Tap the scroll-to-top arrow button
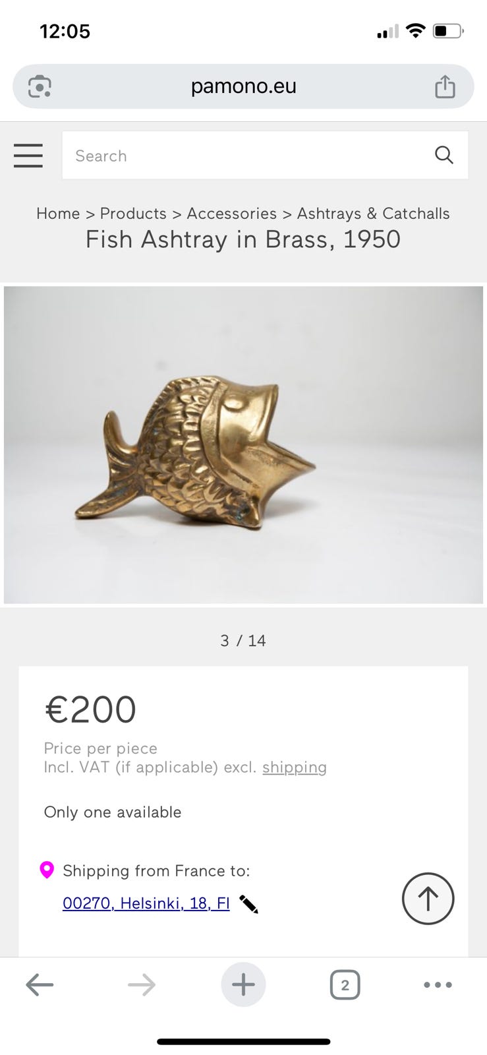487x1055 pixels. [428, 899]
